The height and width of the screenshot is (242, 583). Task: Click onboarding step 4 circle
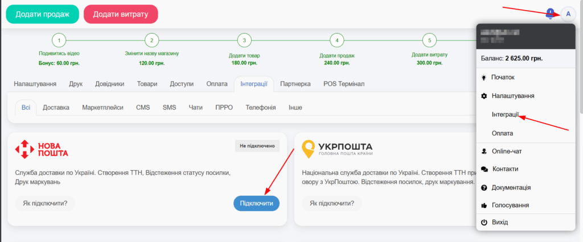pyautogui.click(x=337, y=40)
